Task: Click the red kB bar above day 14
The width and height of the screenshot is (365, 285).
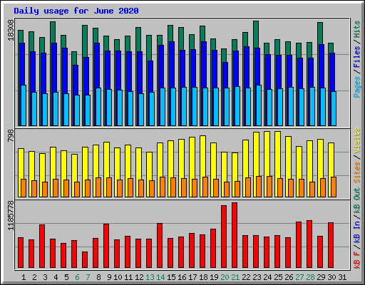Action: point(160,246)
